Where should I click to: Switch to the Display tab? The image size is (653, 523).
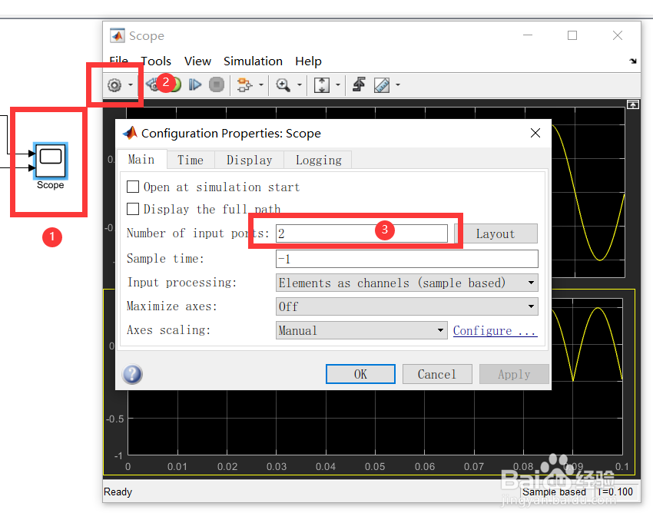click(x=250, y=160)
